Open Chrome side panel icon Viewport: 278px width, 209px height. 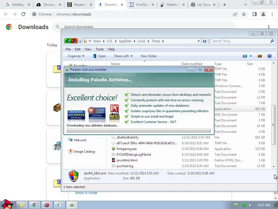[x=255, y=14]
